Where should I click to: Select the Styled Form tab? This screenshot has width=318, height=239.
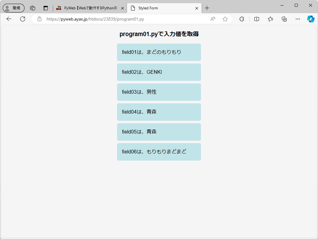(161, 8)
